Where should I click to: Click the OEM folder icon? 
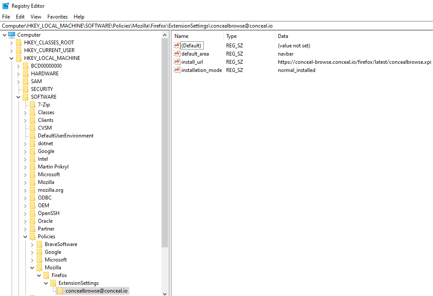(x=33, y=206)
